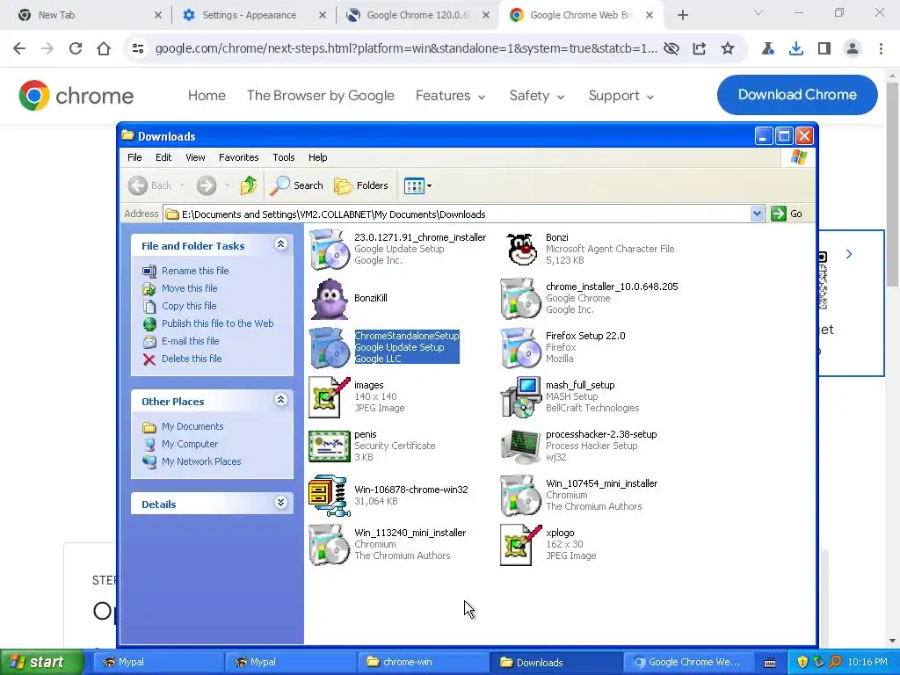Click the browser home icon

(104, 48)
